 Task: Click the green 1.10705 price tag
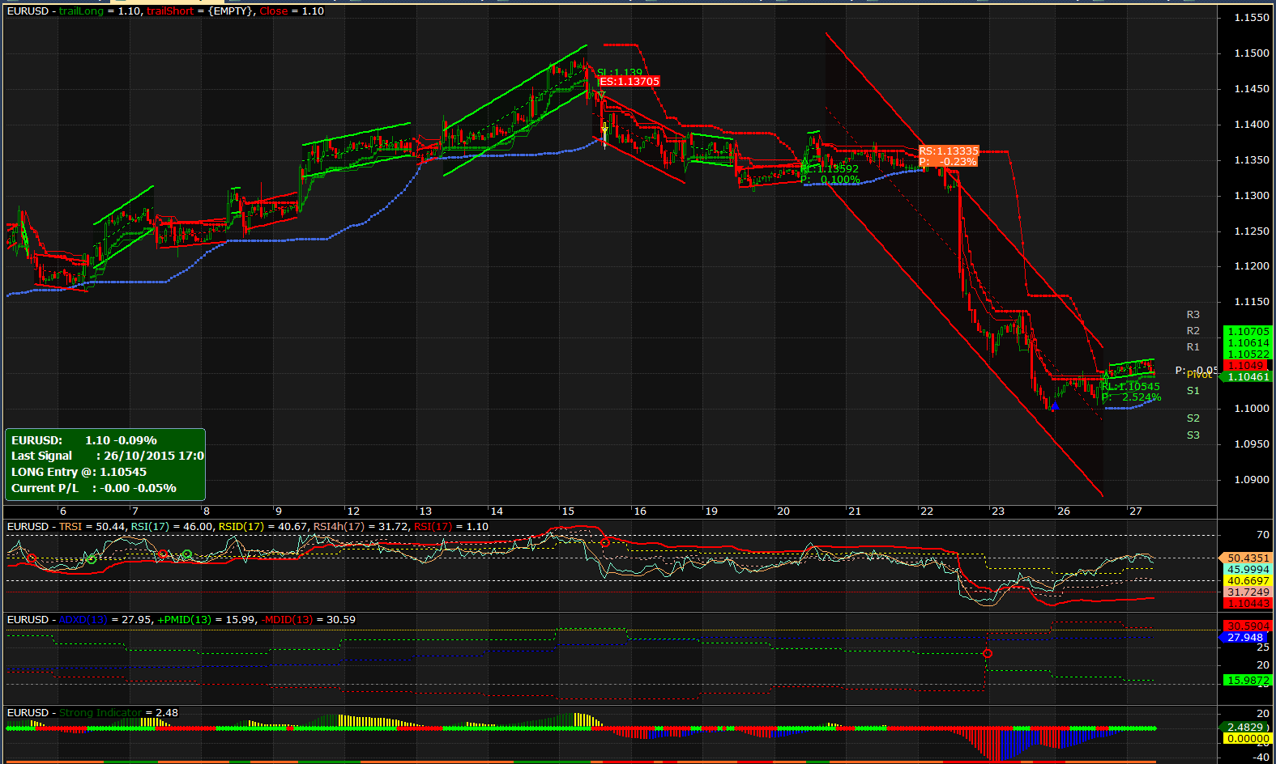click(x=1248, y=332)
